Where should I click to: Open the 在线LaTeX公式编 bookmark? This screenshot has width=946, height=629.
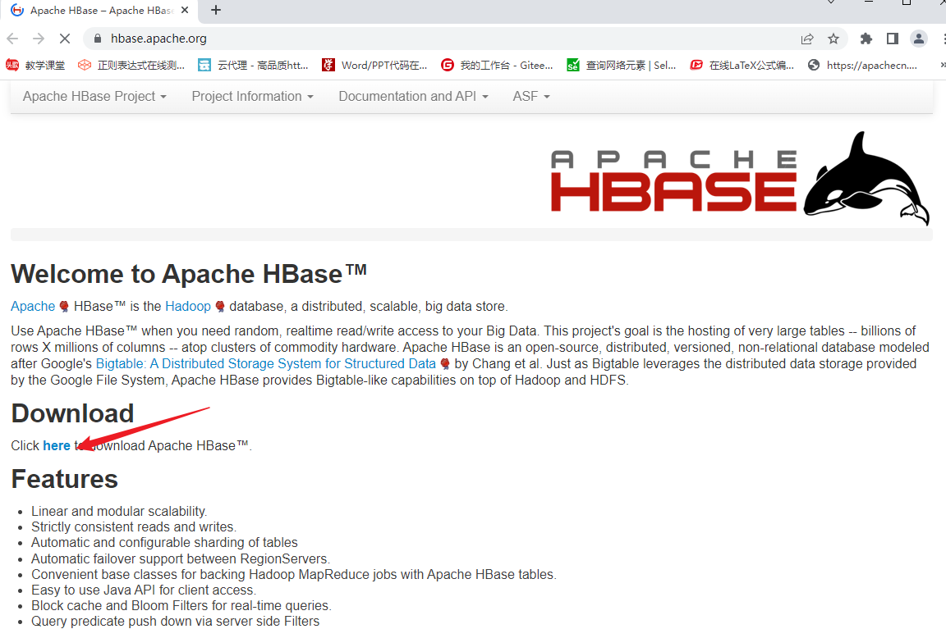[742, 65]
